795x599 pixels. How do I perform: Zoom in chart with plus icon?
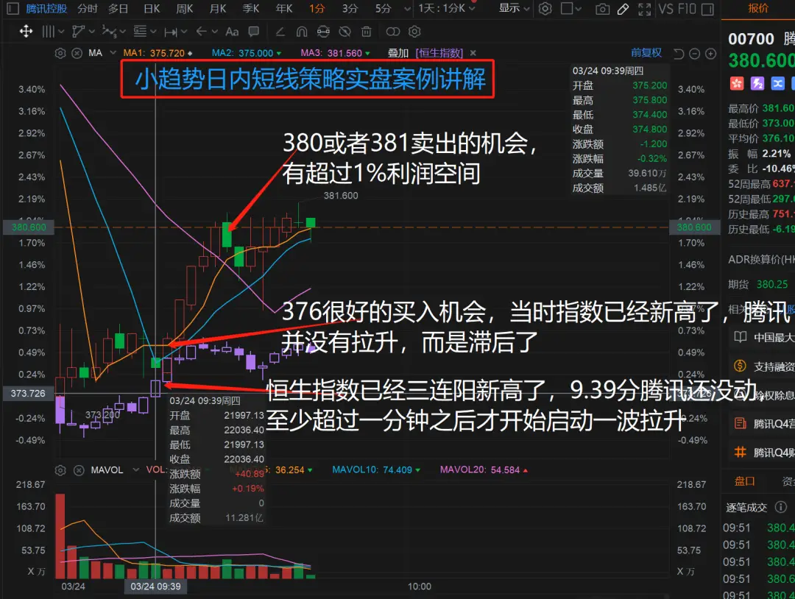tap(711, 53)
